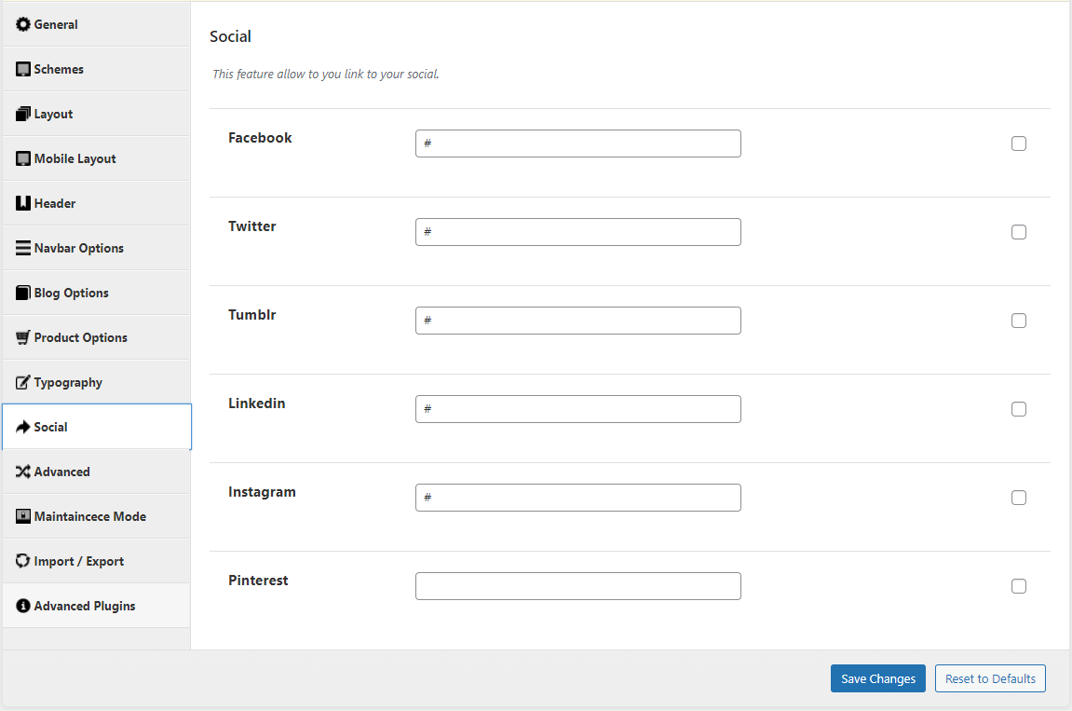The height and width of the screenshot is (711, 1072).
Task: Click into the Linkedin URL field
Action: pyautogui.click(x=577, y=409)
